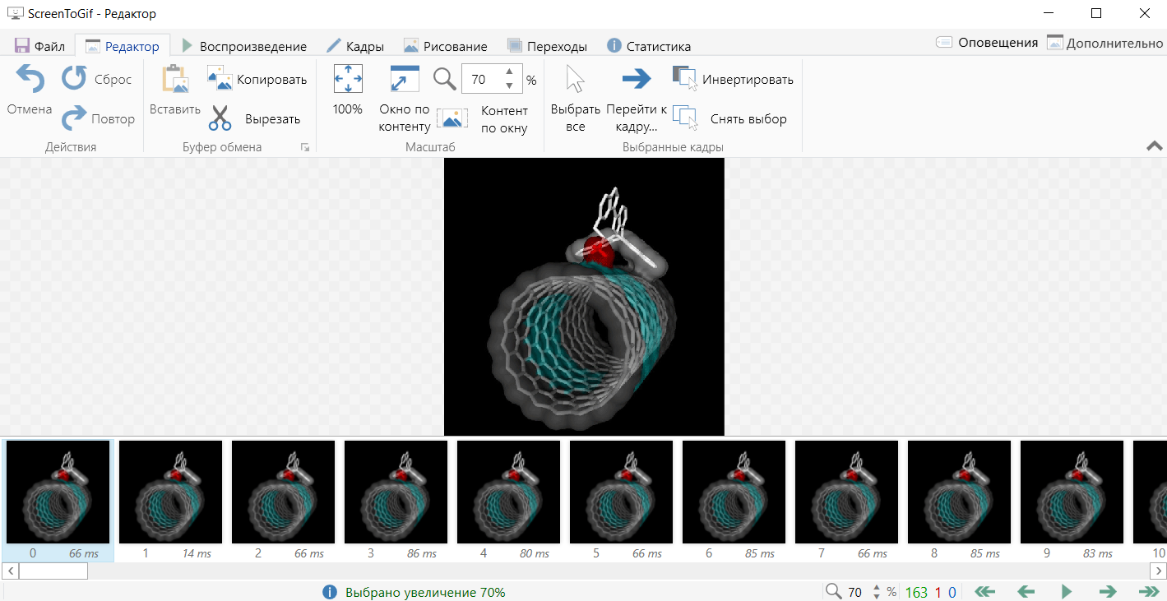
Task: Switch to the Редактор tab
Action: [123, 46]
